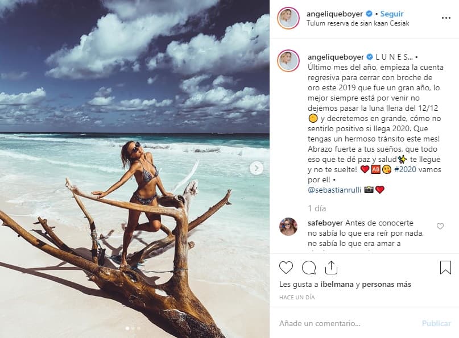Open comments with the speech bubble icon
The width and height of the screenshot is (459, 338).
309,267
